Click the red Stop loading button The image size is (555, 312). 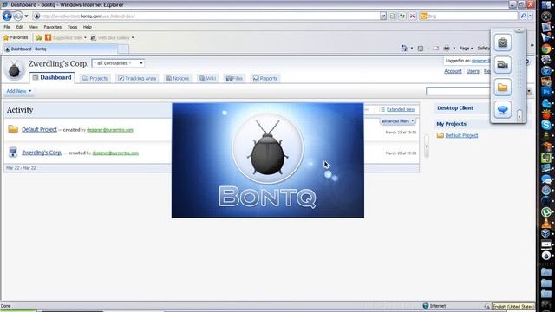pyautogui.click(x=413, y=16)
